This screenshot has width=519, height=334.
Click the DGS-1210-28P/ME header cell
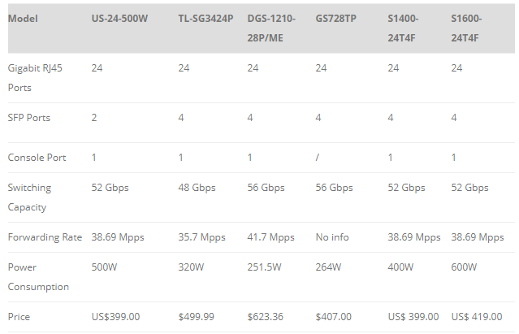(271, 28)
